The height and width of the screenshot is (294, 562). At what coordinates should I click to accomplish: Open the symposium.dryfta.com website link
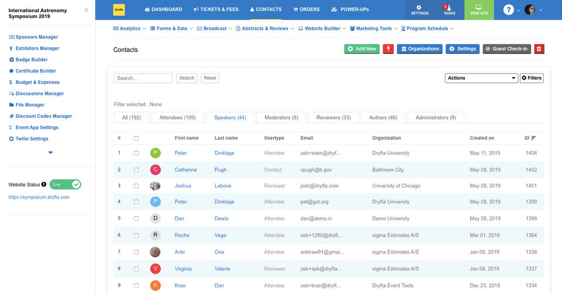tap(39, 198)
